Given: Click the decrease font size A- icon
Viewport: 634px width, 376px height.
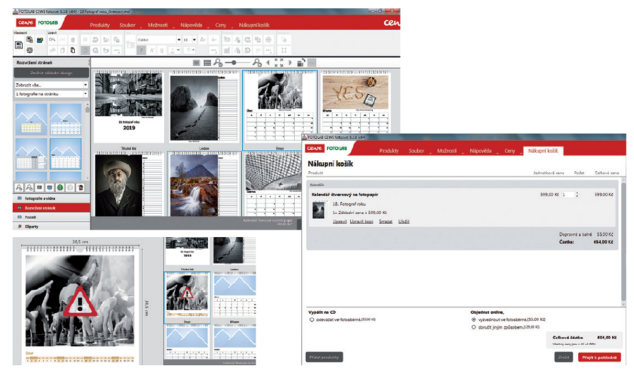Looking at the screenshot, I should [214, 39].
